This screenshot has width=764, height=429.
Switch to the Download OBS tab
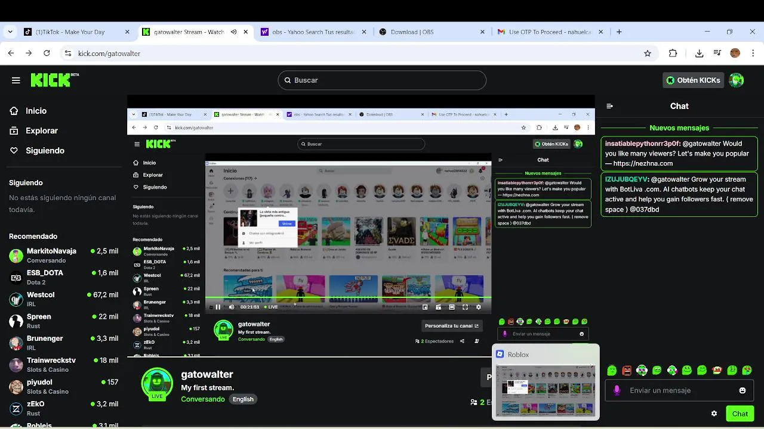coord(432,32)
